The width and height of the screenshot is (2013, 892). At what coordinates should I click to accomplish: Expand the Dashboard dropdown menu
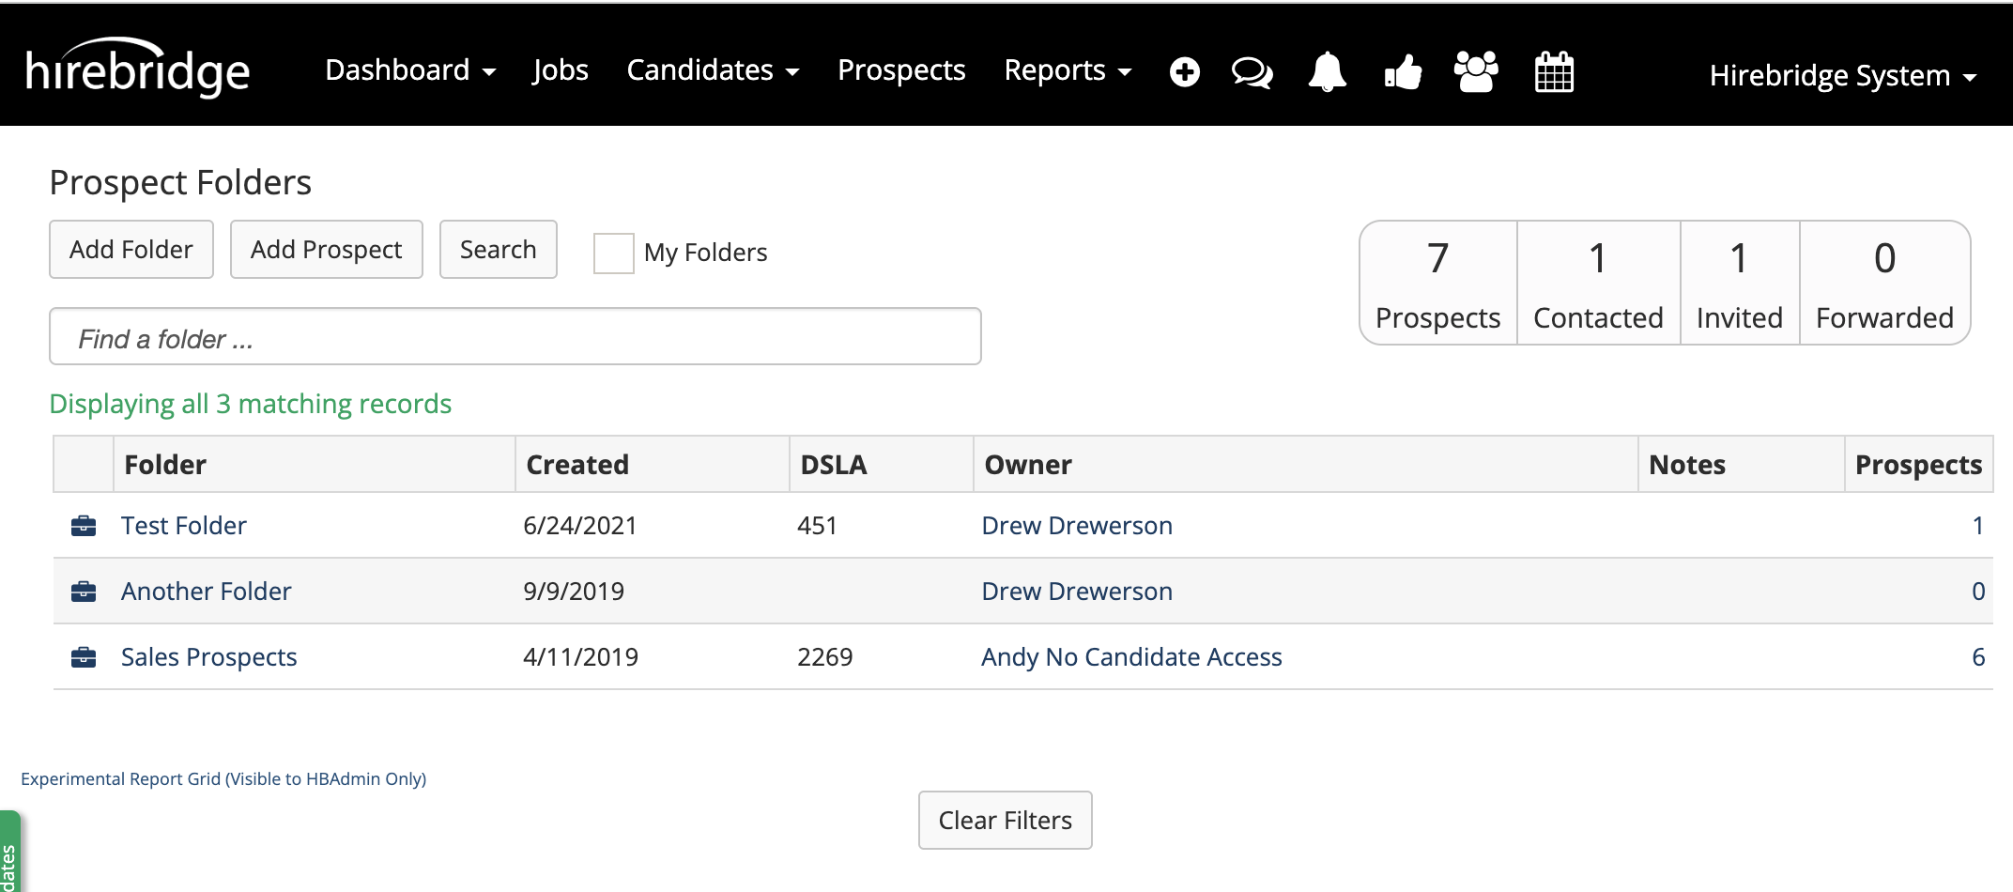pos(409,70)
